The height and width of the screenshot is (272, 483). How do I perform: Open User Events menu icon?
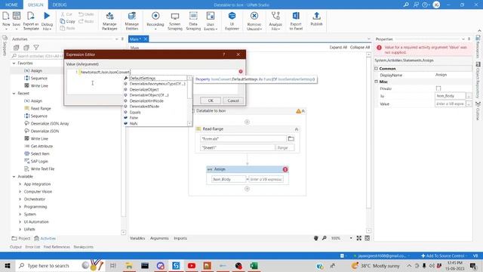pos(211,16)
